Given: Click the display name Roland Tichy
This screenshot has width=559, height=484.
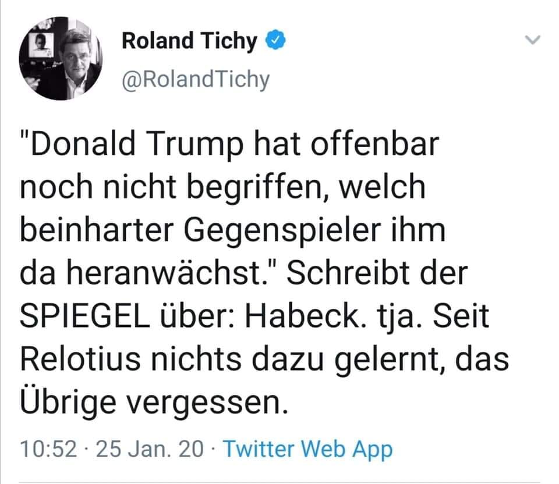Looking at the screenshot, I should (x=189, y=41).
